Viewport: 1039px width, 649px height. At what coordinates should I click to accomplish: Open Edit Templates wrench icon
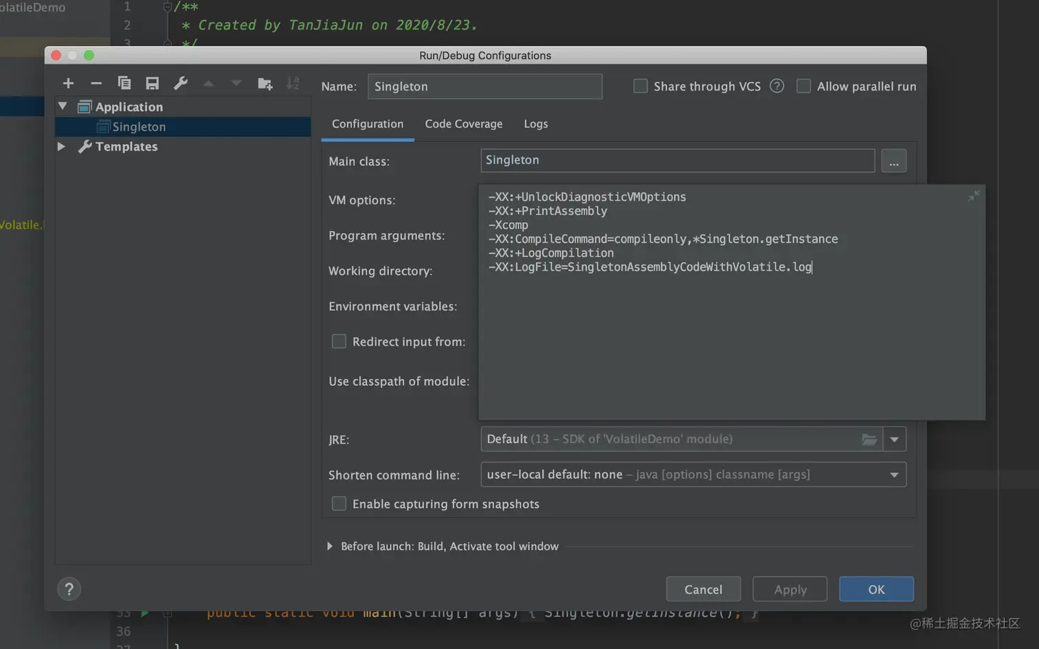coord(181,83)
